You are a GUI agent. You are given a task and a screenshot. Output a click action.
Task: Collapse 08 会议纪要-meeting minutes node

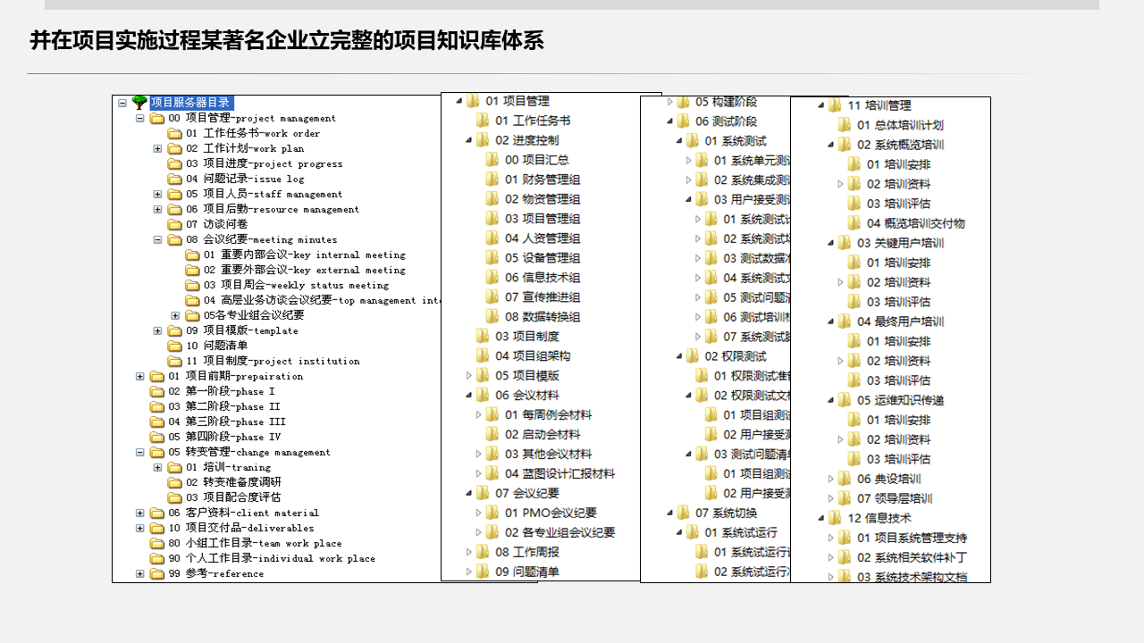click(x=157, y=239)
